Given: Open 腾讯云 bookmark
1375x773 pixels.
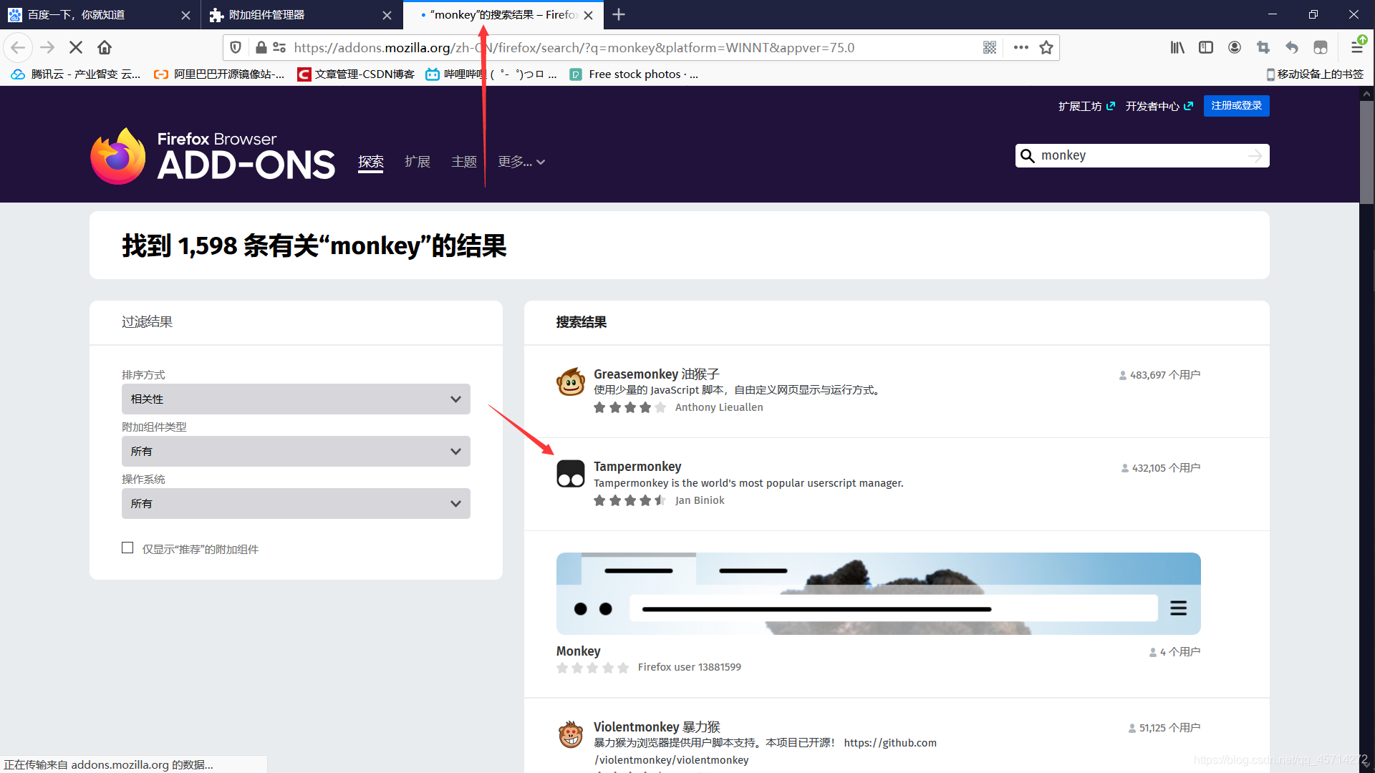Looking at the screenshot, I should [x=76, y=74].
